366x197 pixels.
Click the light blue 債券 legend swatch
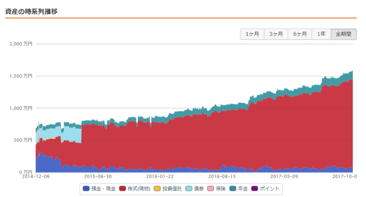[x=189, y=188]
